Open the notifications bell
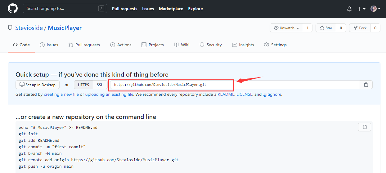This screenshot has width=386, height=173. click(x=349, y=9)
